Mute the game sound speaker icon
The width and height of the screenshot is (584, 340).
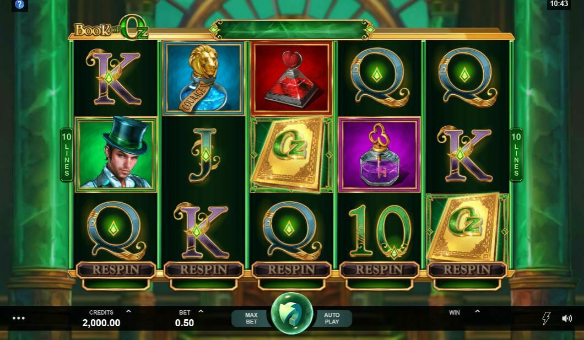pos(566,318)
